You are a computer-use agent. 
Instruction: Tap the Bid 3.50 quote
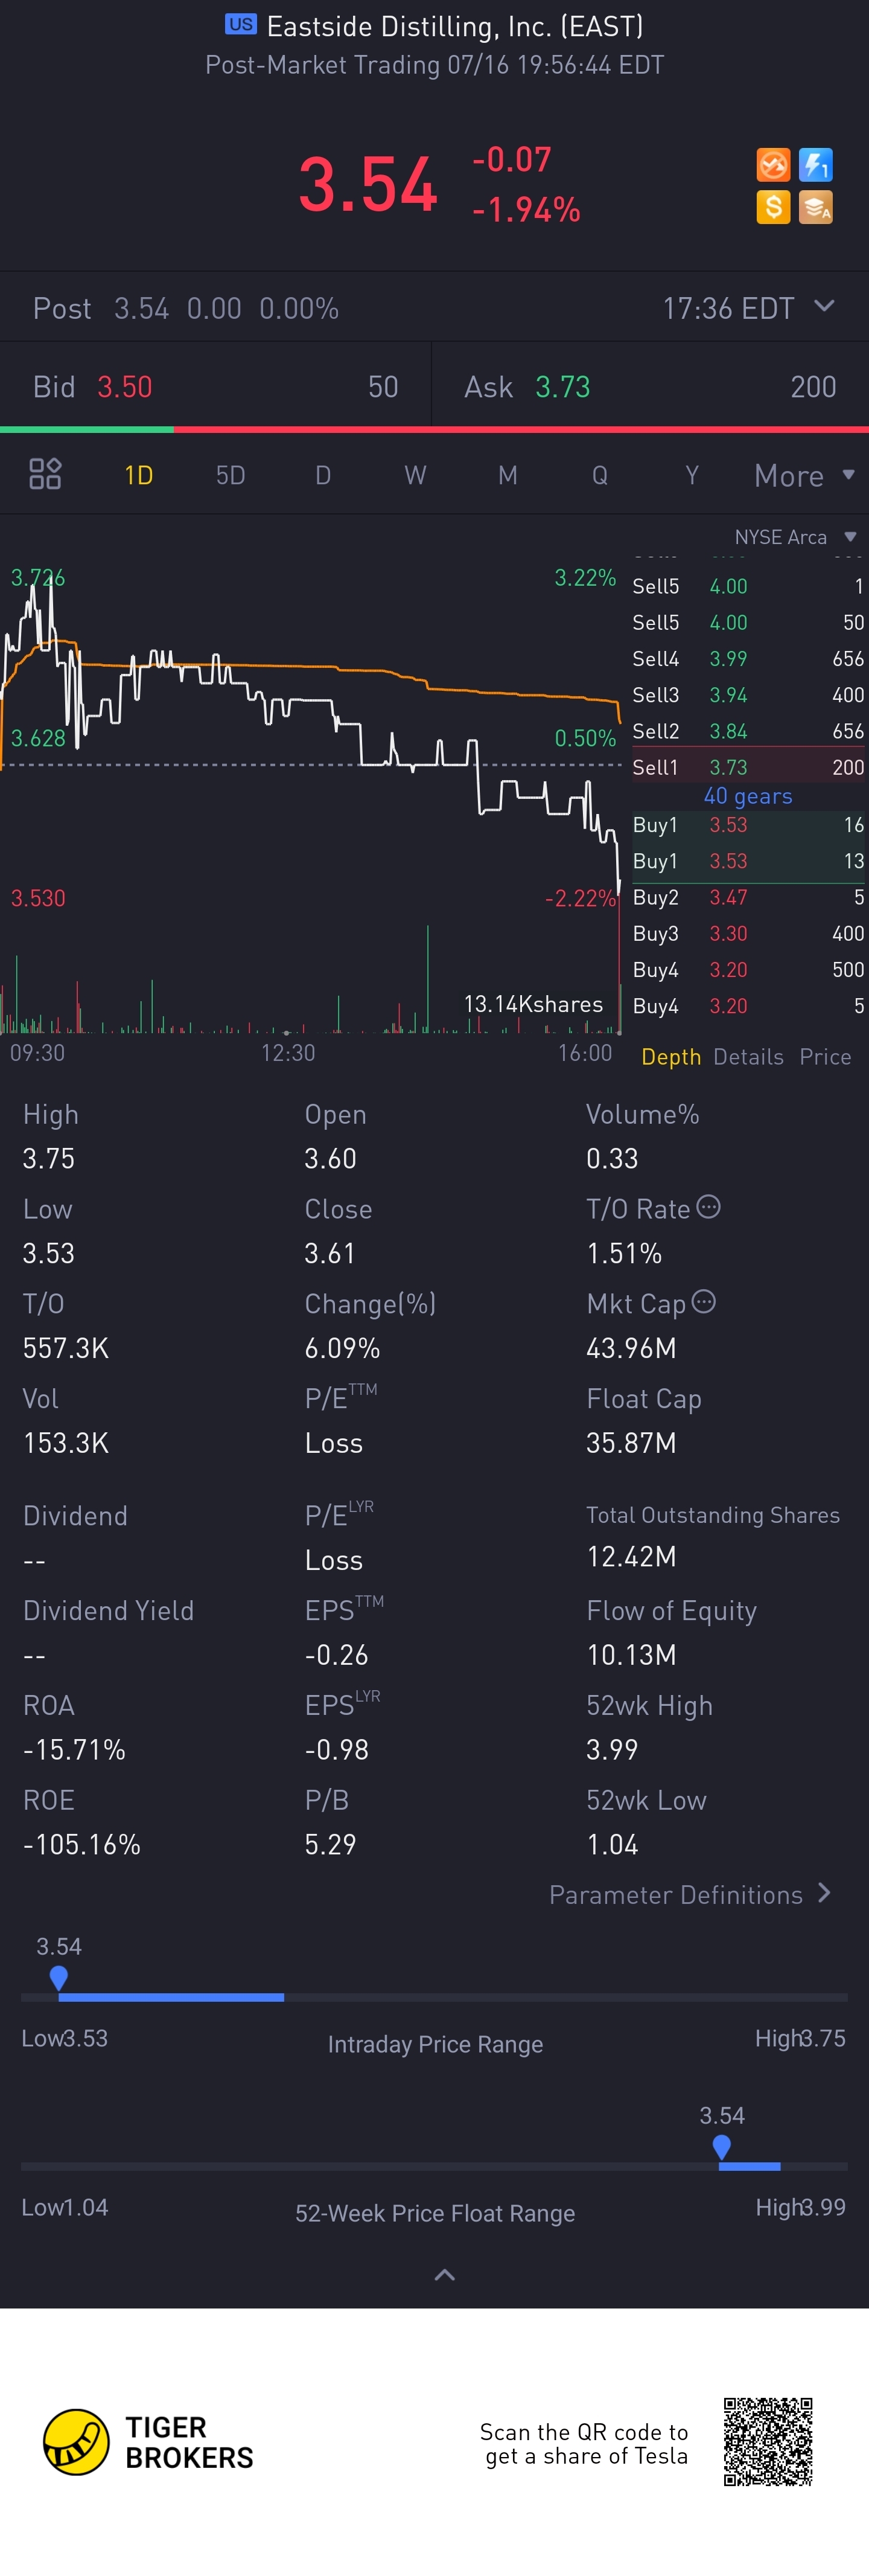coord(216,387)
